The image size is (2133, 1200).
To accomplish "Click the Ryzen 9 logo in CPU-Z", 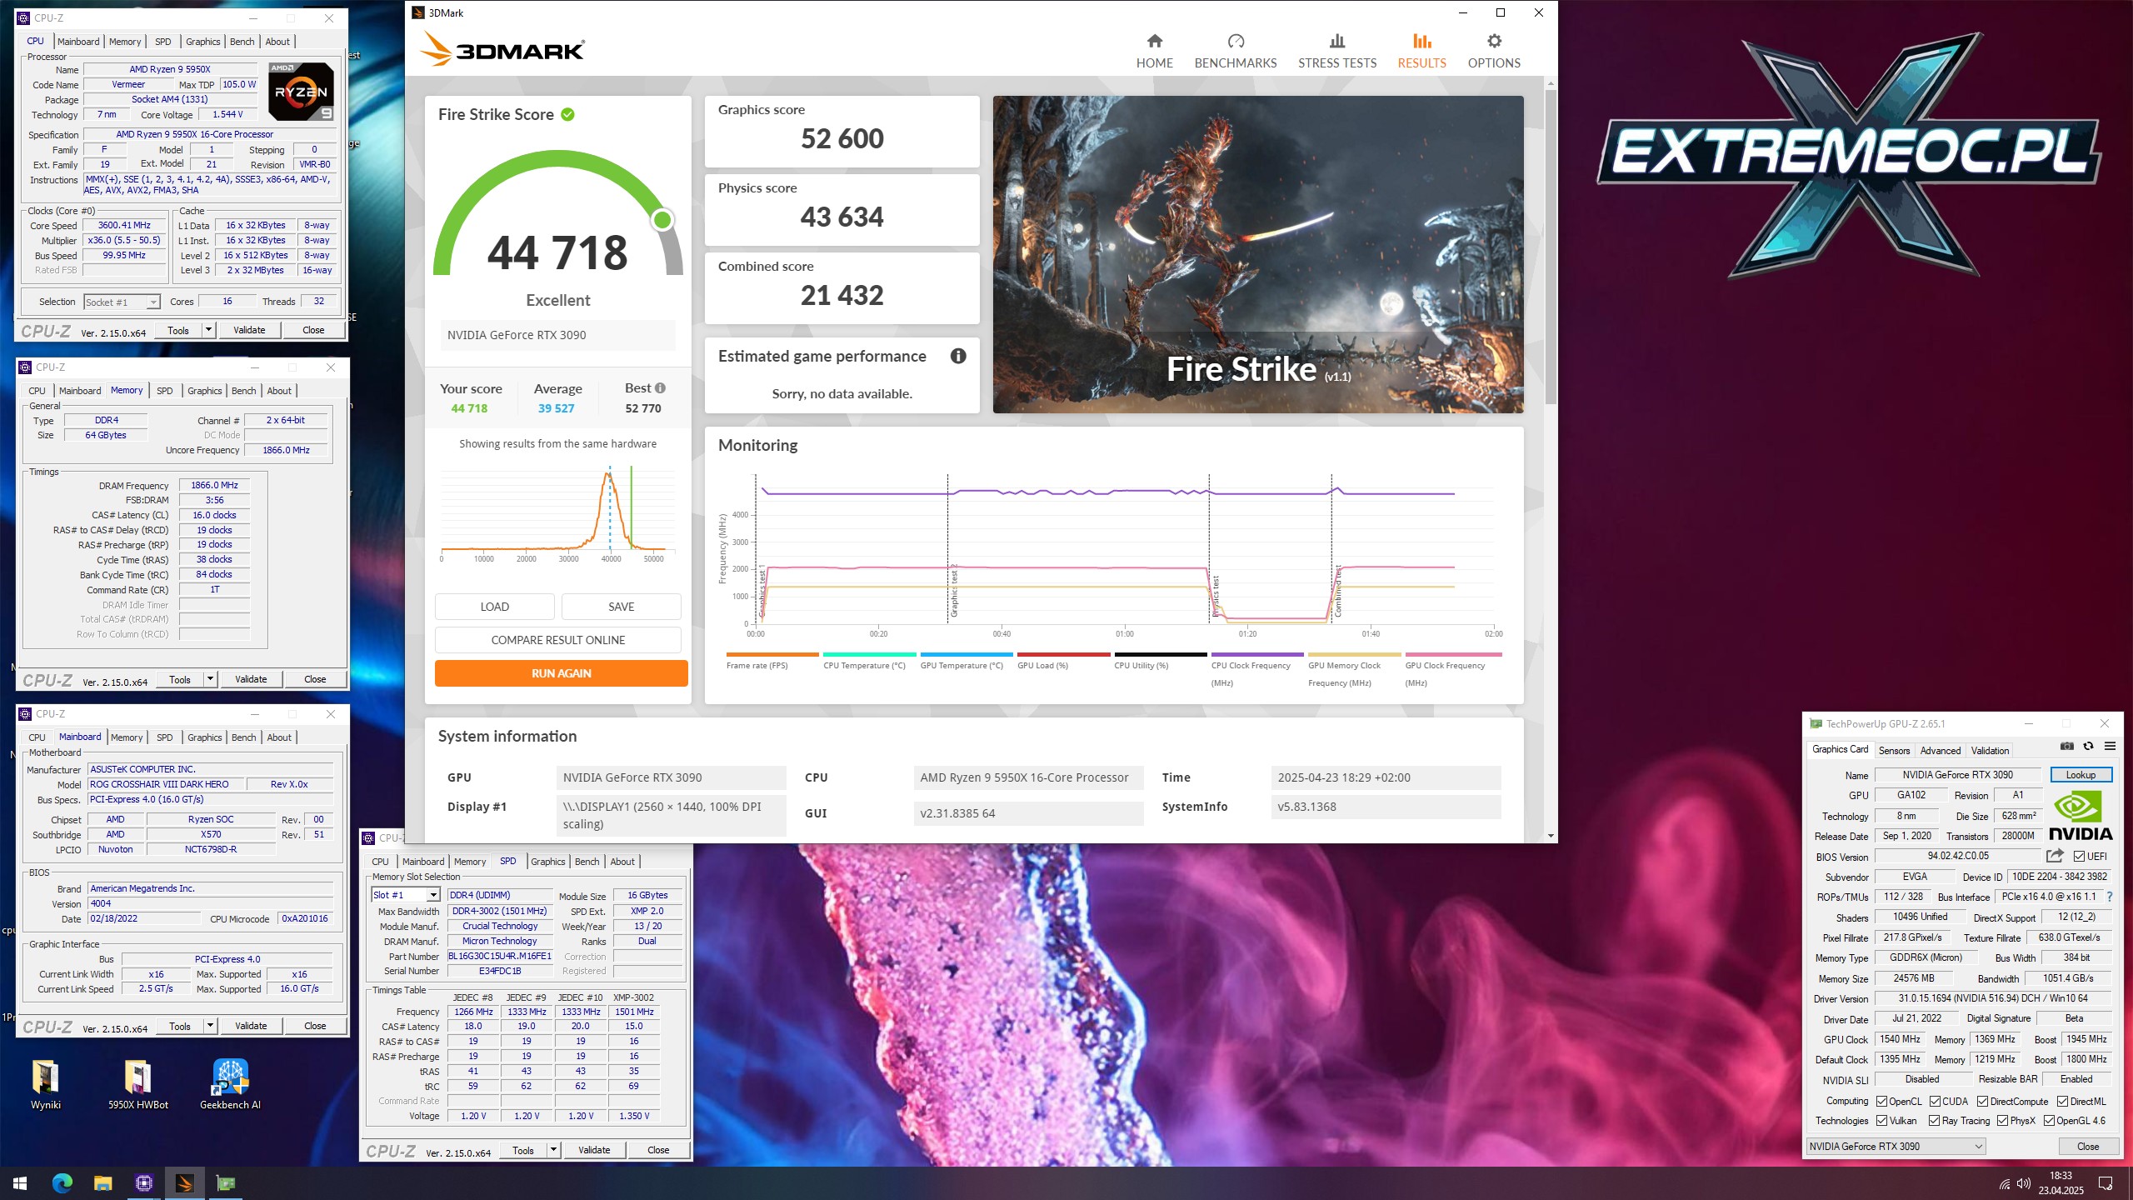I will 301,91.
